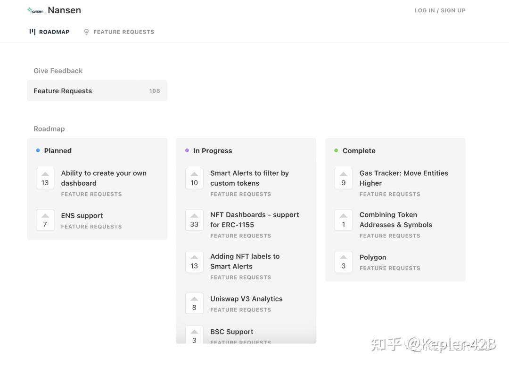The image size is (509, 367).
Task: Click the Feature Requests tag under Uniswap V3 Analytics
Action: 240,310
